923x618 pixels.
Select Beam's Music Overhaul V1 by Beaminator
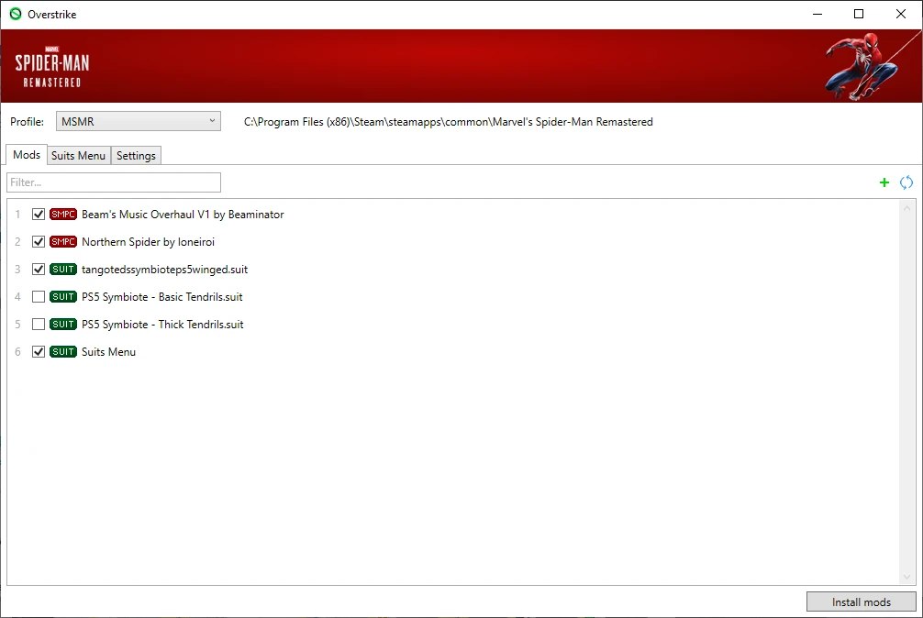(183, 214)
